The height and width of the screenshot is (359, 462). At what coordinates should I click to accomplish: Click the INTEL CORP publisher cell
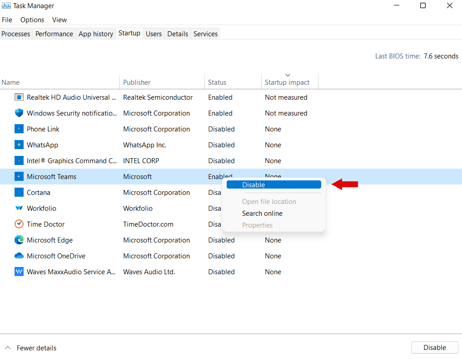point(141,161)
